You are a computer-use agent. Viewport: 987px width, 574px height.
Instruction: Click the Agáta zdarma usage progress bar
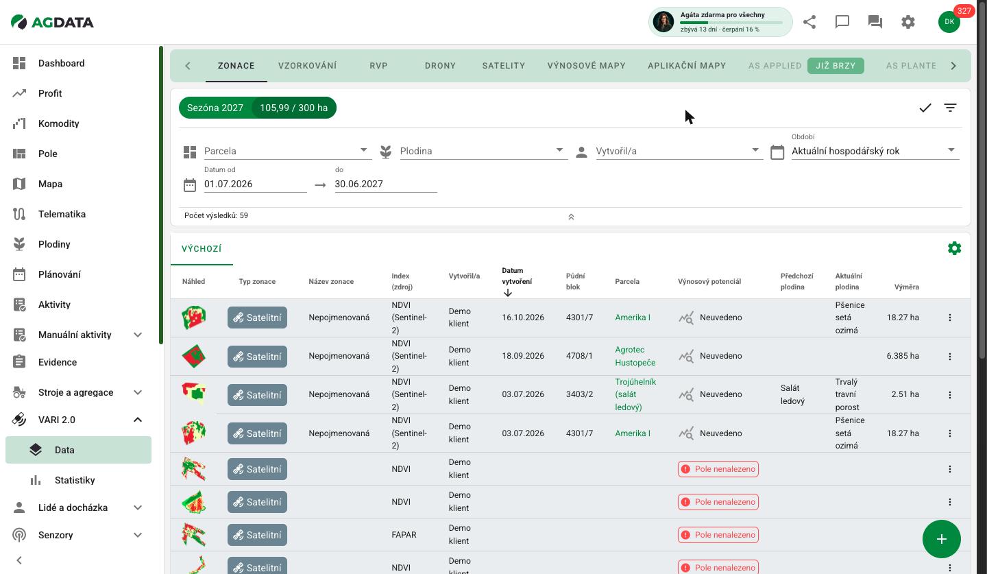coord(731,23)
